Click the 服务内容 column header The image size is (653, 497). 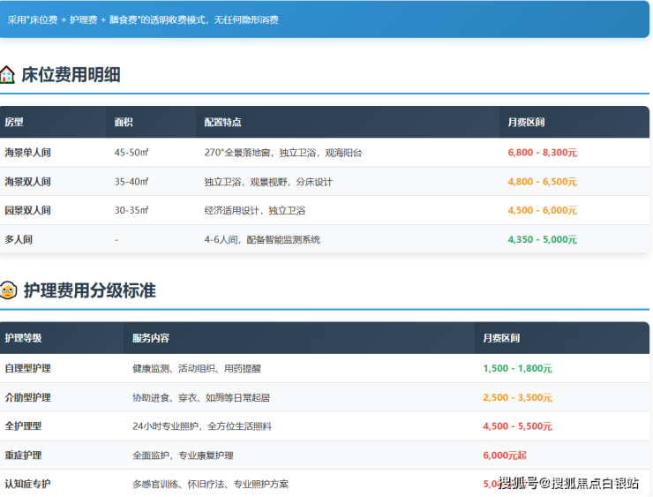point(151,338)
